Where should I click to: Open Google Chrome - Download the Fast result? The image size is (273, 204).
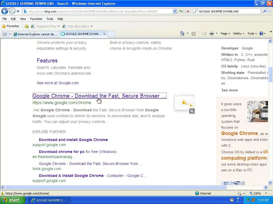[x=99, y=96]
